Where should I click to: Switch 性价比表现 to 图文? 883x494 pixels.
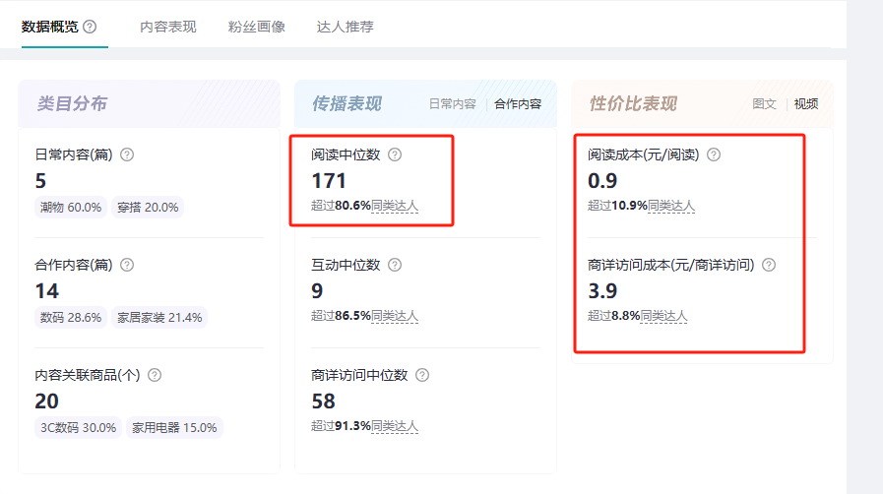pyautogui.click(x=764, y=104)
